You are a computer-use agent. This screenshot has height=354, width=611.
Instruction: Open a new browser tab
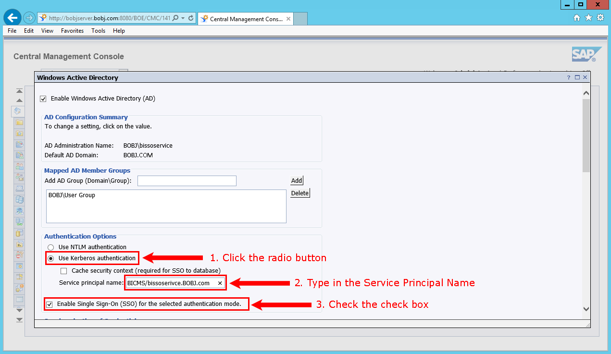click(300, 19)
